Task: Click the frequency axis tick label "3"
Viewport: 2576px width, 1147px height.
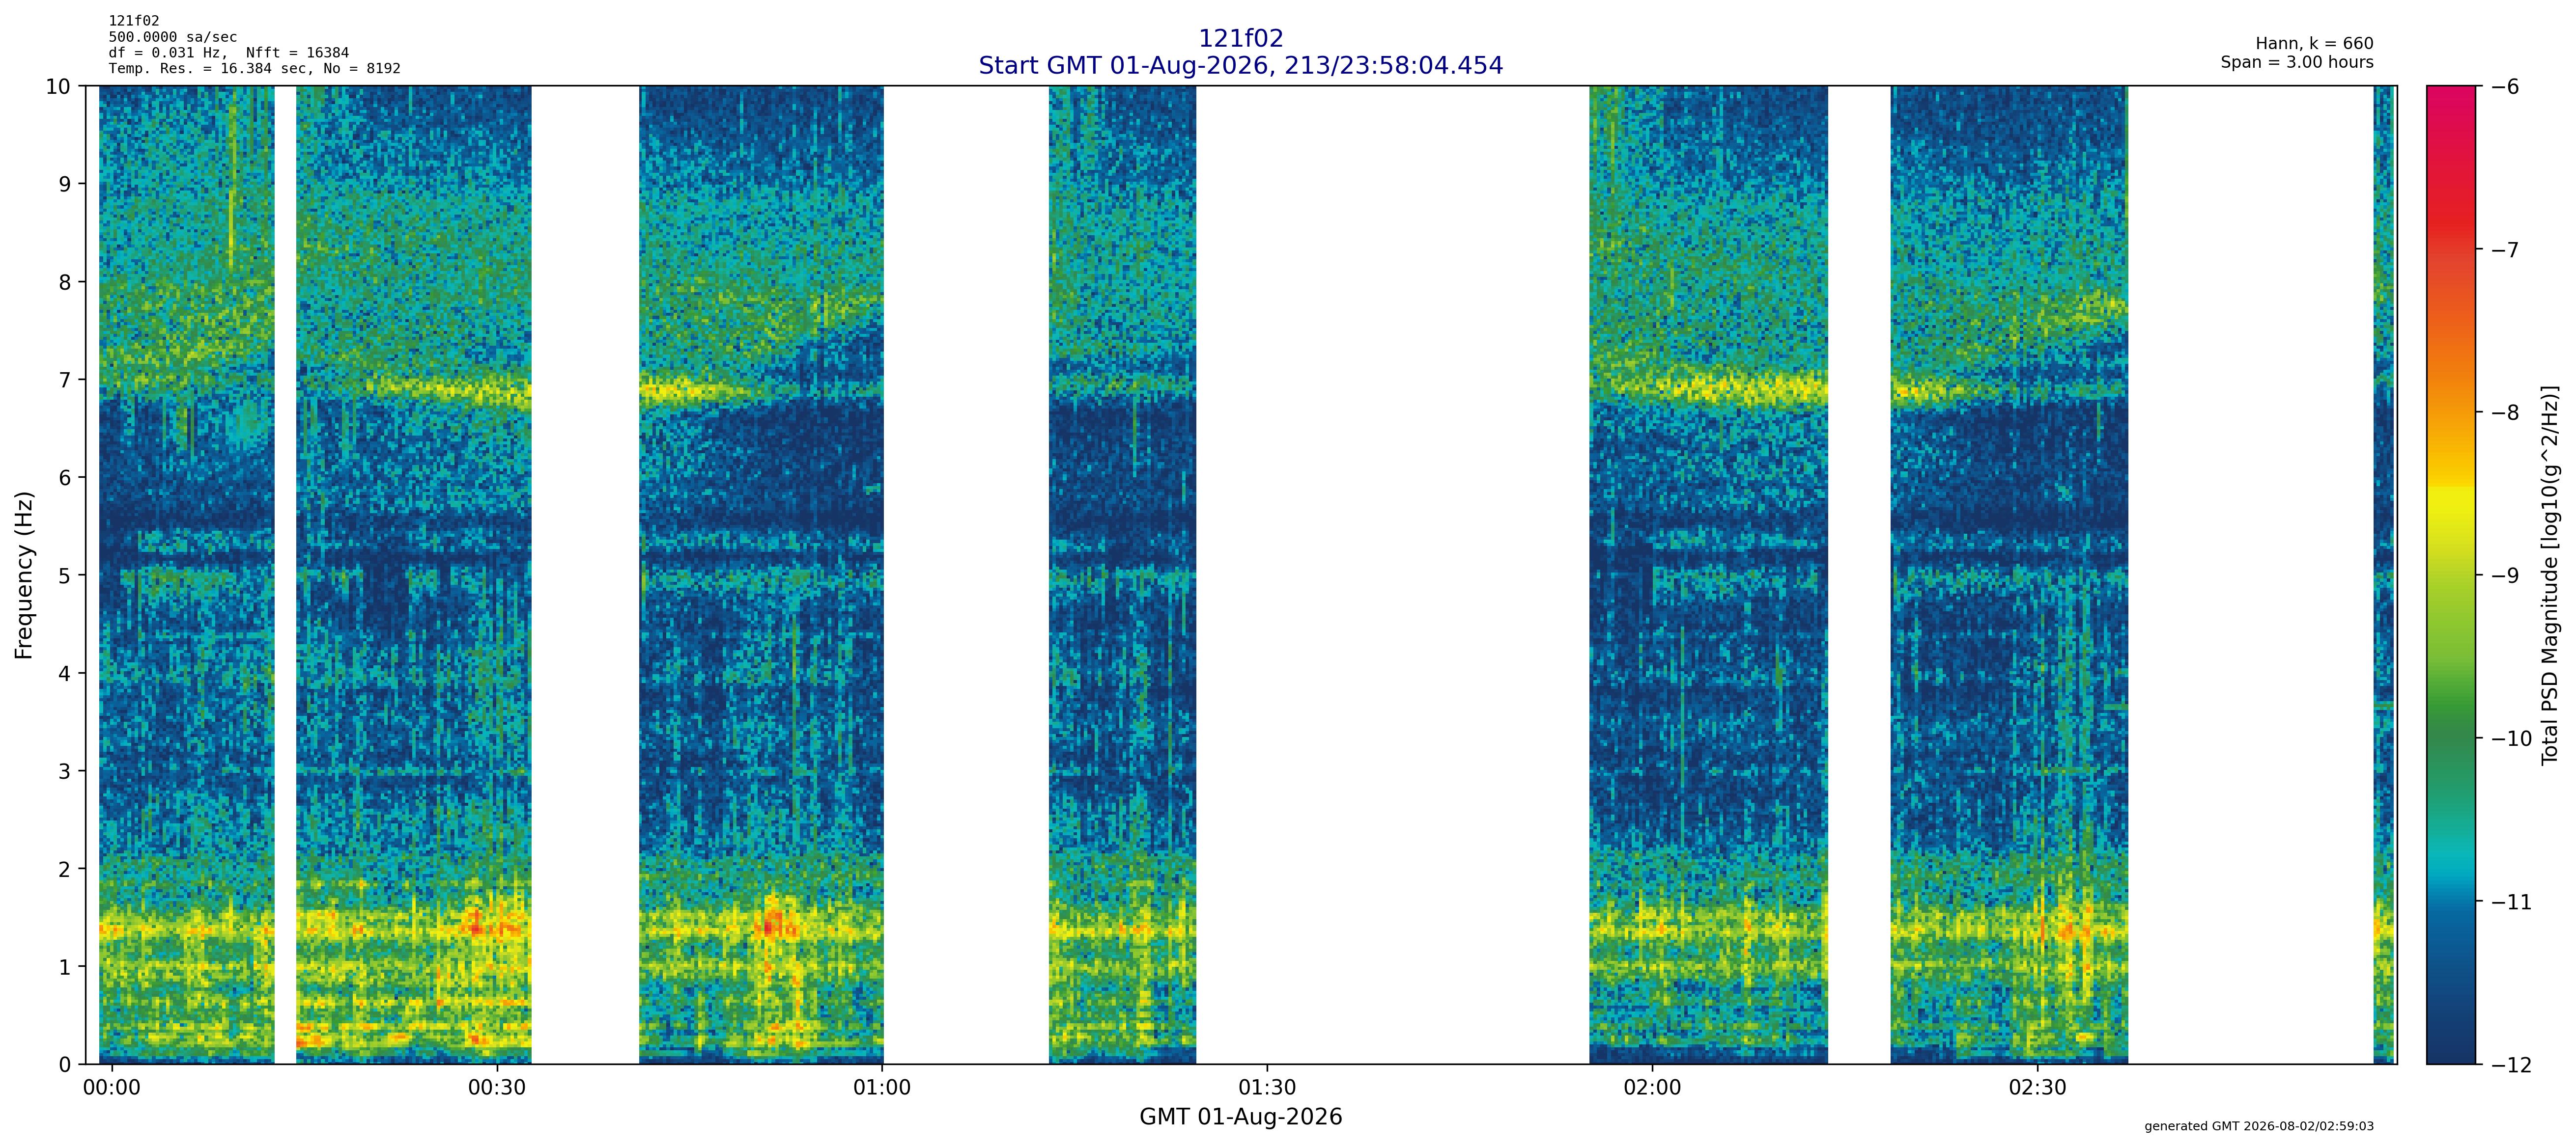Action: [x=64, y=771]
